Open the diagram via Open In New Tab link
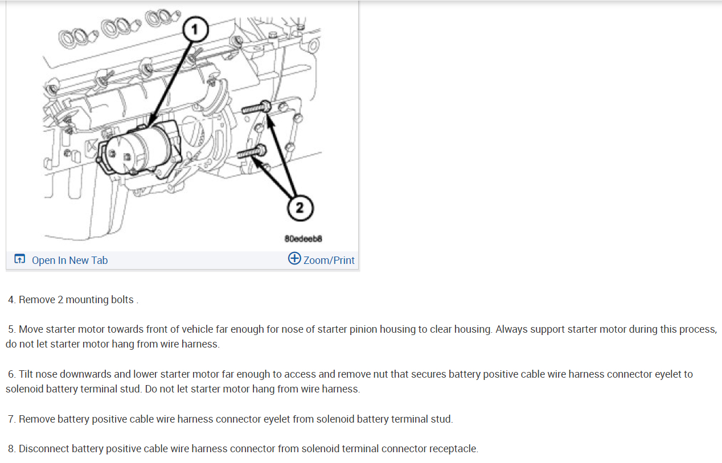Screen dimensions: 722x463 click(x=69, y=260)
